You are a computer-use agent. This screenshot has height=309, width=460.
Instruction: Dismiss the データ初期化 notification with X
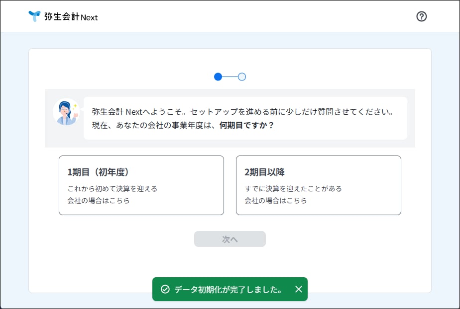tap(299, 289)
